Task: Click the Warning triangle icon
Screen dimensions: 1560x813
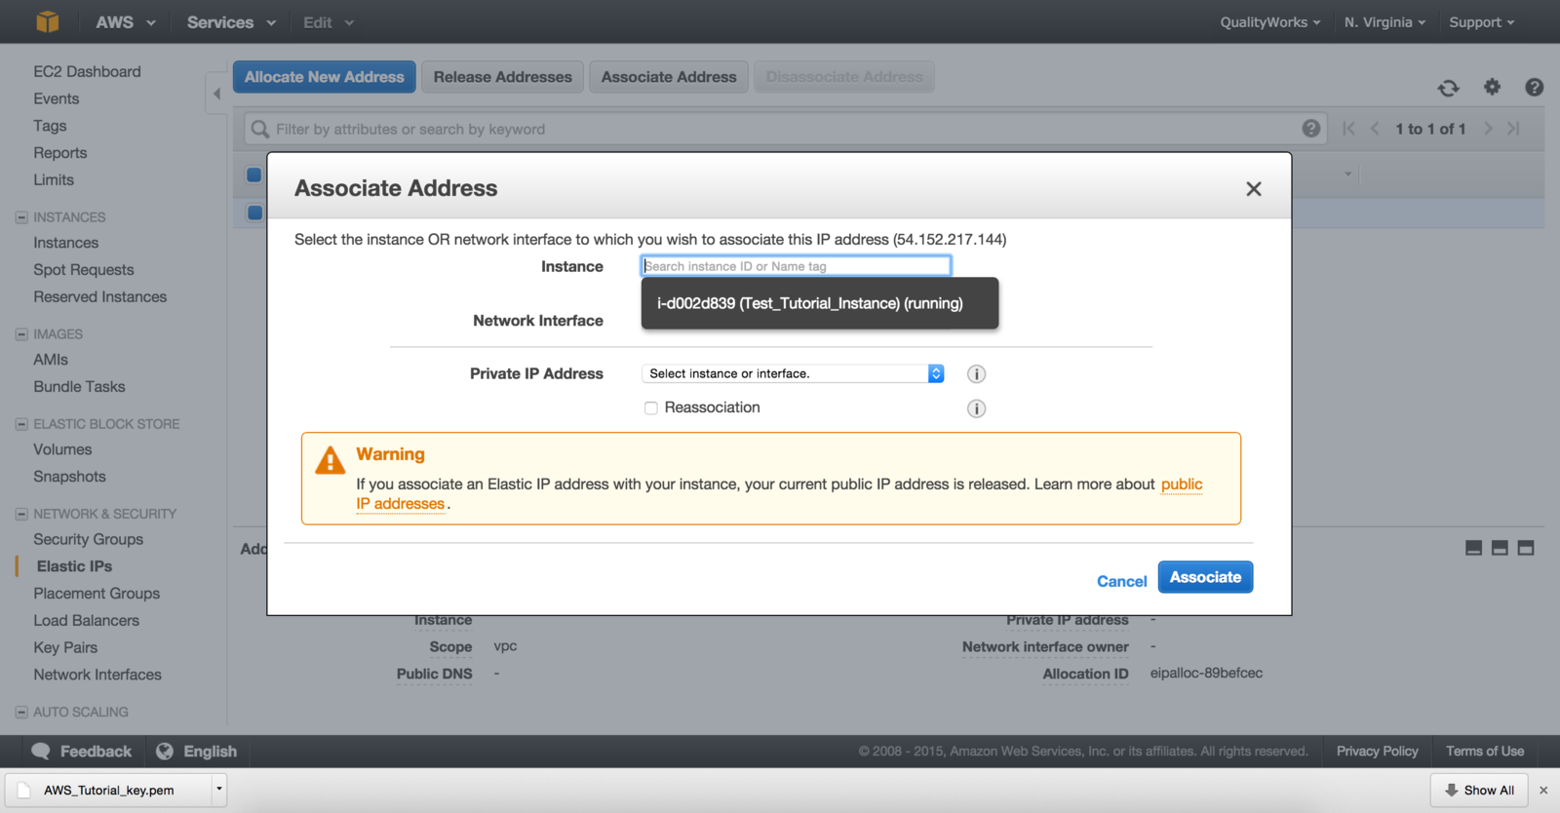Action: [x=331, y=459]
